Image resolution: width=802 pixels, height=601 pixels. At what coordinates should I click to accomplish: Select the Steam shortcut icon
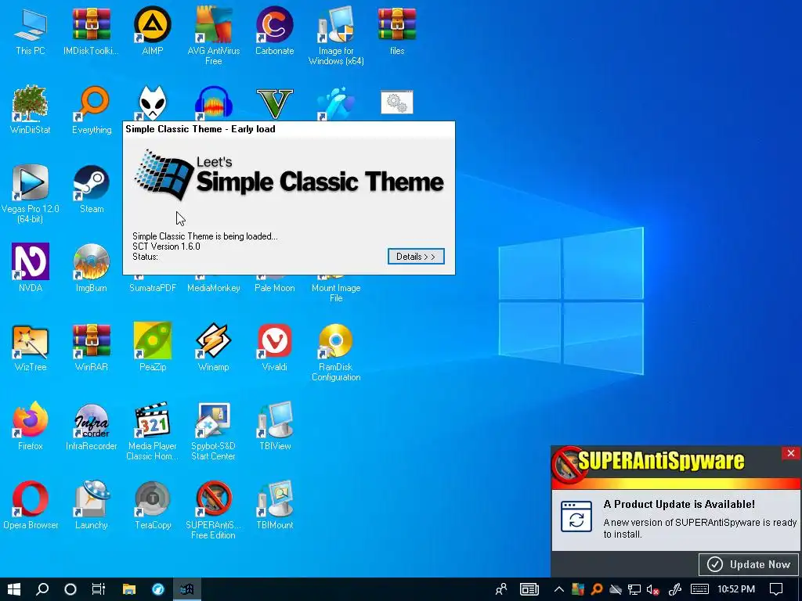91,182
